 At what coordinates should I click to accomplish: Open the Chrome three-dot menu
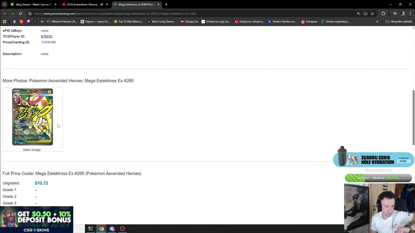pos(410,14)
